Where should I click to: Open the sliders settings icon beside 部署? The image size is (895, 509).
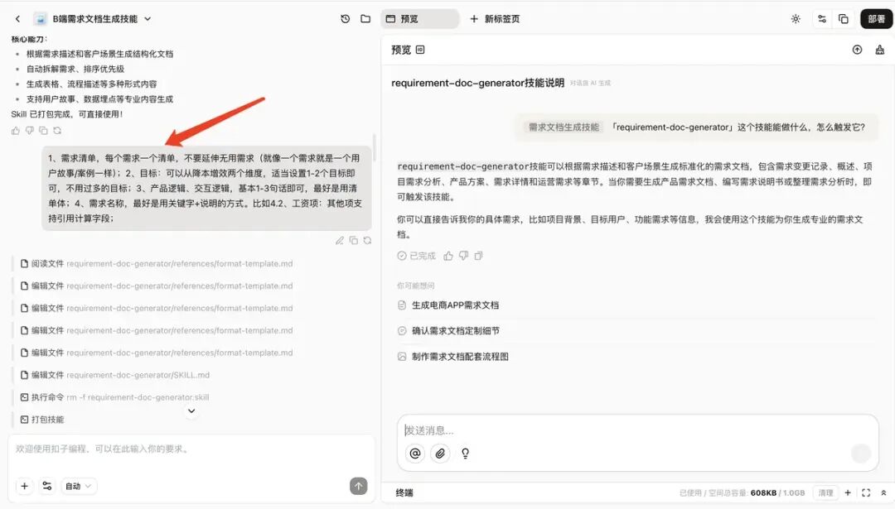(822, 19)
